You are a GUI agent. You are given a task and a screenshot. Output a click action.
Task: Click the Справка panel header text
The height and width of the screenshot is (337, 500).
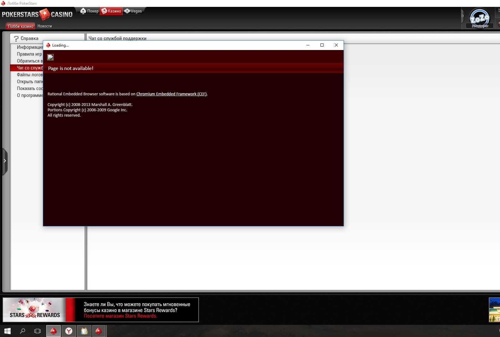click(29, 38)
